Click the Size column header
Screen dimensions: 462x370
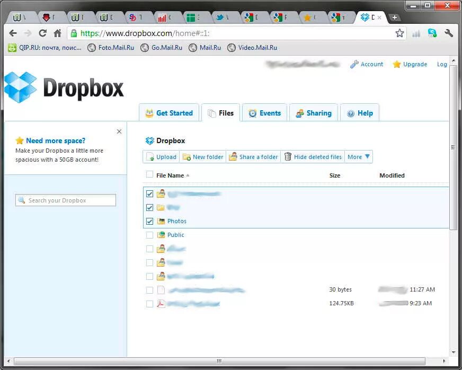pyautogui.click(x=335, y=175)
